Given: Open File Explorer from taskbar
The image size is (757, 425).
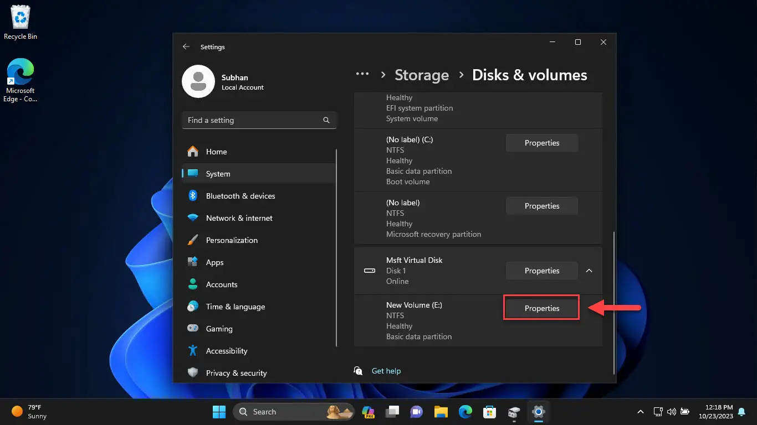Looking at the screenshot, I should [x=441, y=412].
